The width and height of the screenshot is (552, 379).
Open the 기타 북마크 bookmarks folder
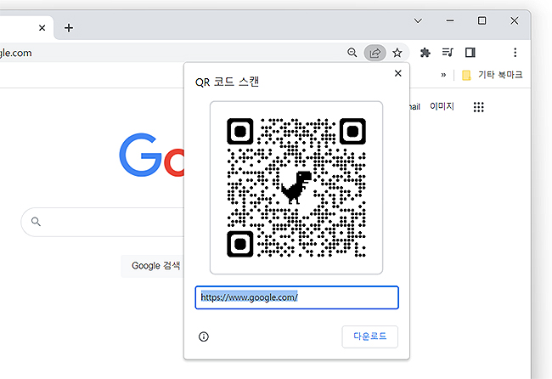(x=493, y=75)
